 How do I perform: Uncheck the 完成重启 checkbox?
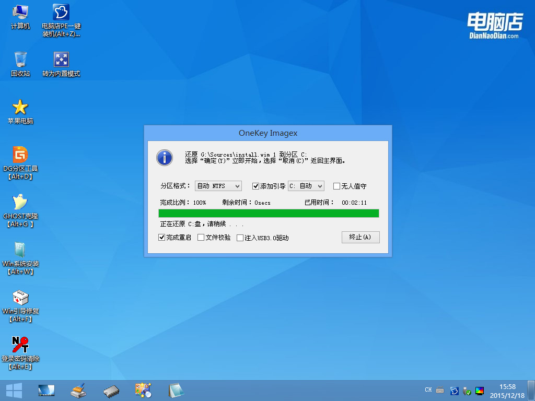[x=162, y=238]
